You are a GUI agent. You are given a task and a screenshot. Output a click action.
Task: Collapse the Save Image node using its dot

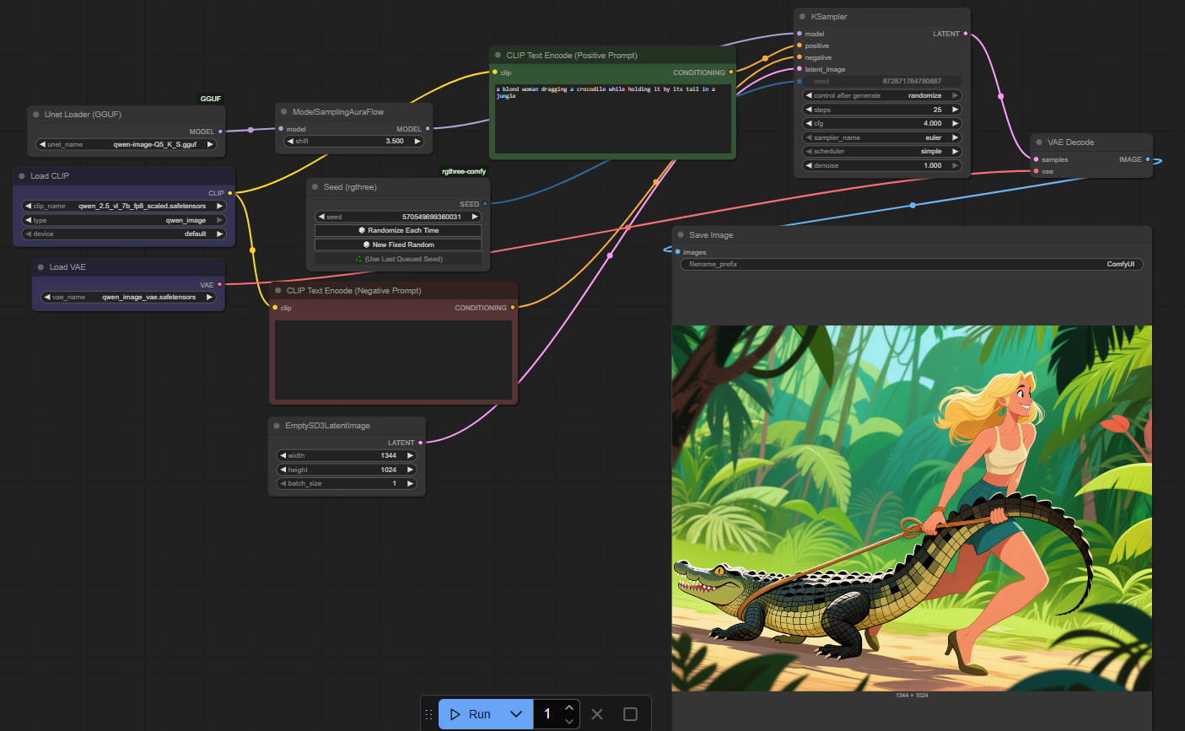tap(681, 235)
